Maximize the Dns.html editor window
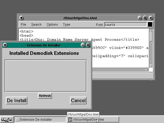 pyautogui.click(x=145, y=18)
